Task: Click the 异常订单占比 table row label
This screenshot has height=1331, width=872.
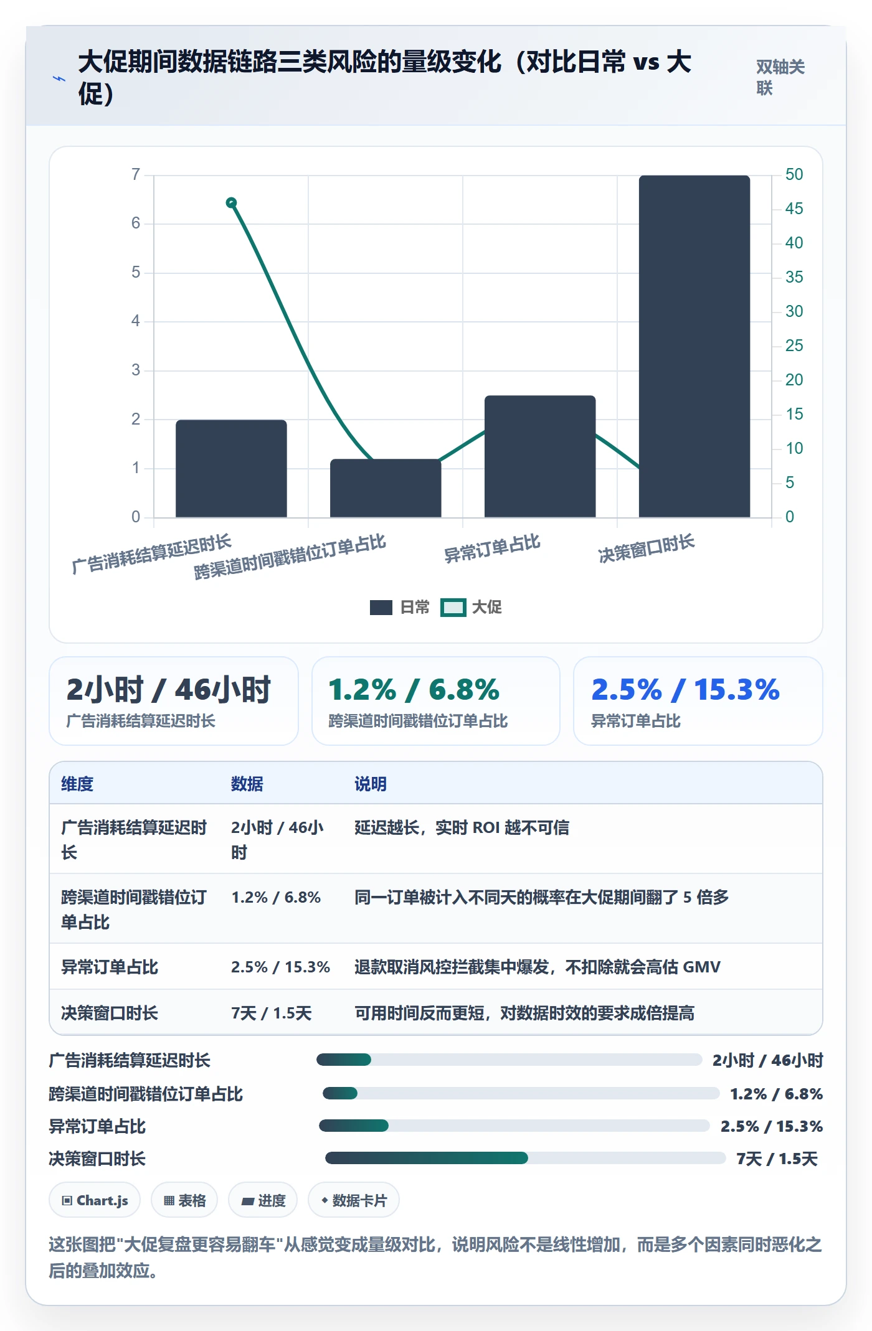Action: click(110, 967)
